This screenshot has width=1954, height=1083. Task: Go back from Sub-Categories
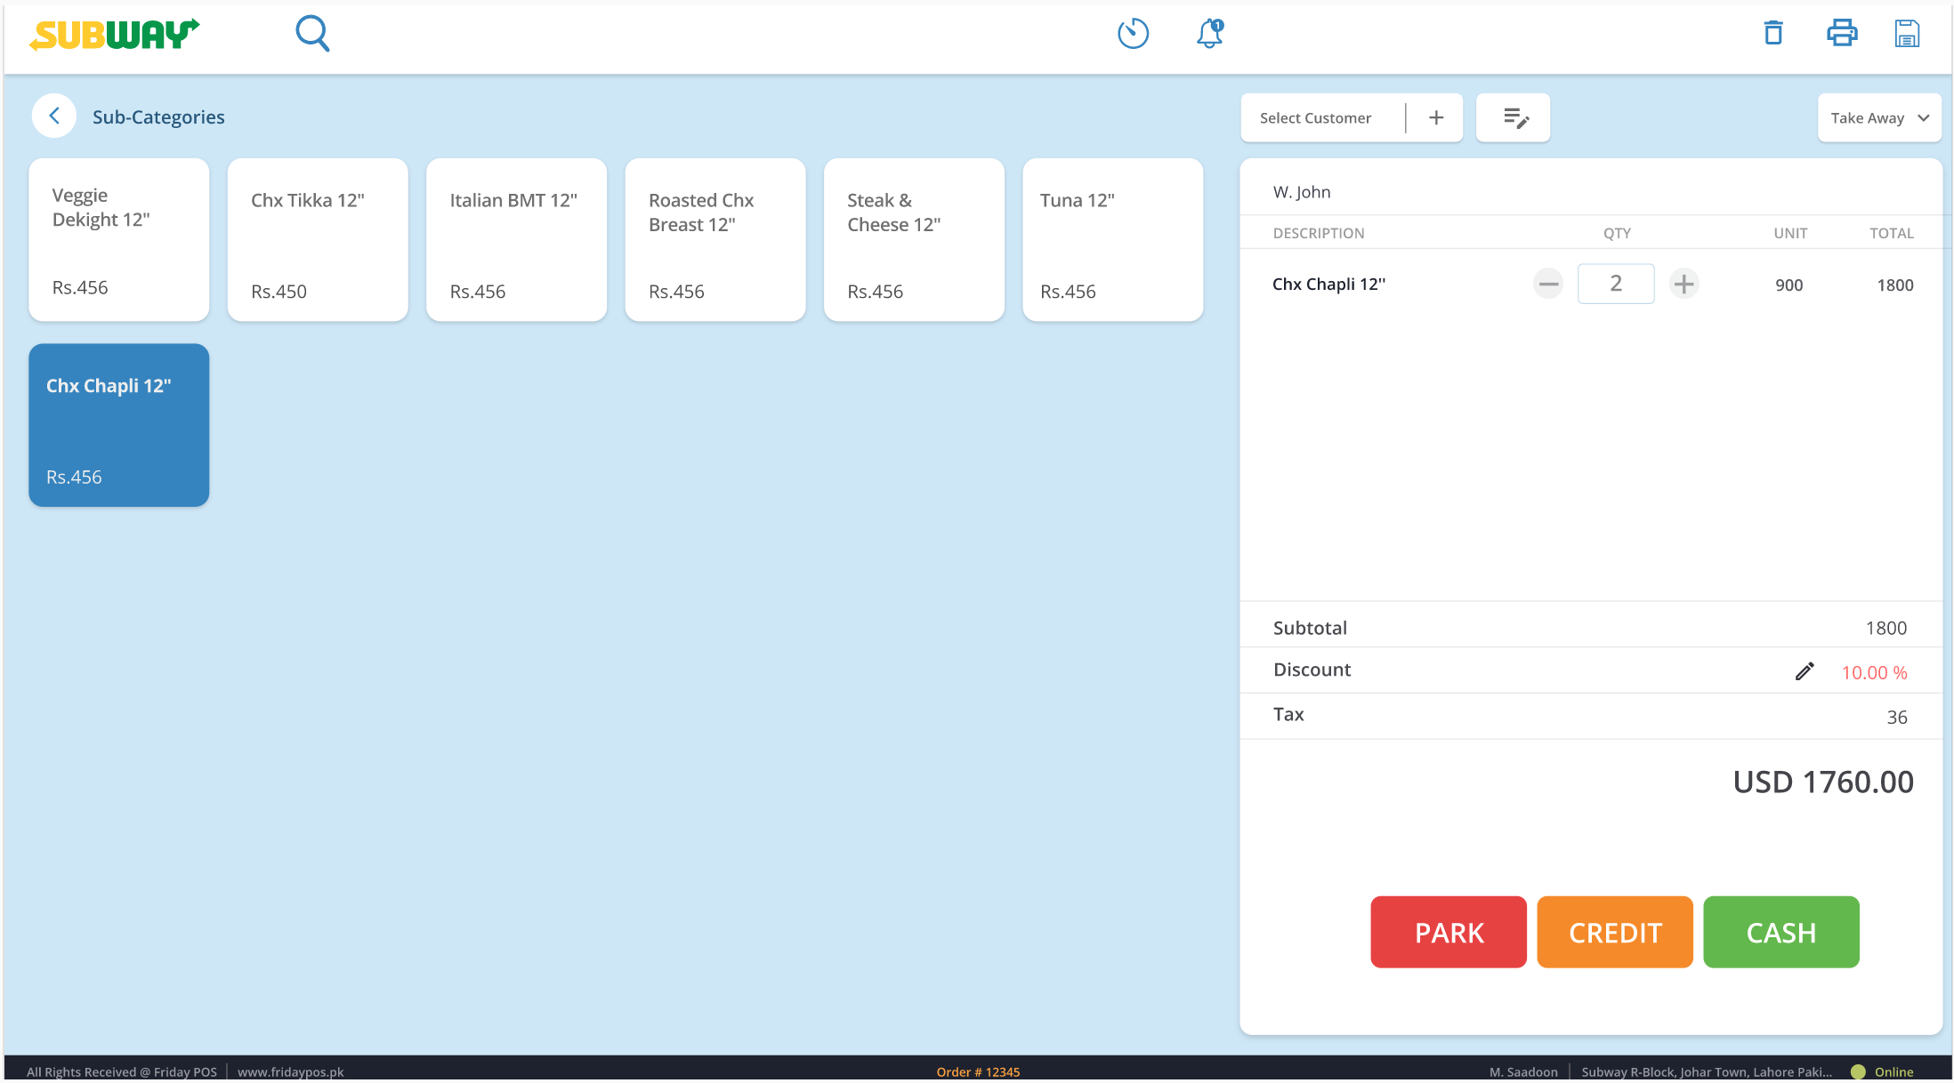pyautogui.click(x=54, y=116)
